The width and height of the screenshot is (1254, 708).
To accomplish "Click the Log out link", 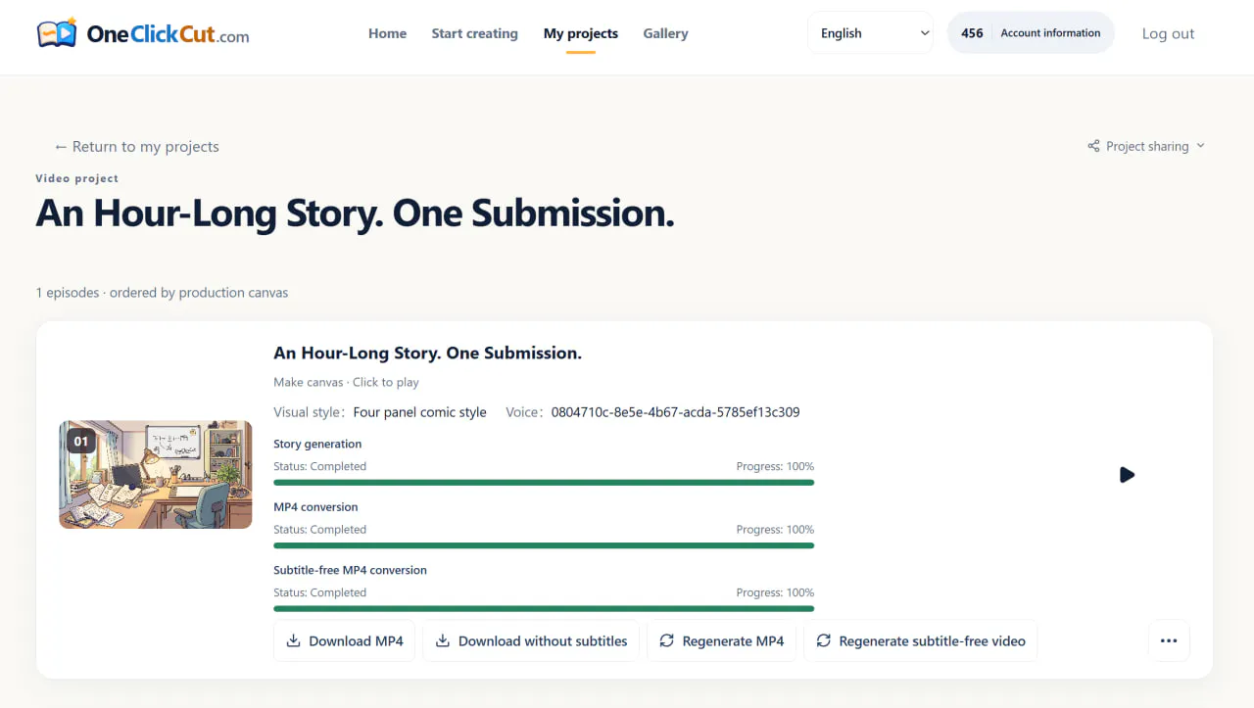I will tap(1168, 33).
